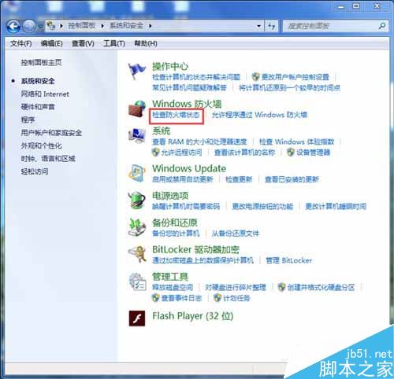The height and width of the screenshot is (379, 394).
Task: Click the Control Panel icon in address bar
Action: tap(50, 26)
